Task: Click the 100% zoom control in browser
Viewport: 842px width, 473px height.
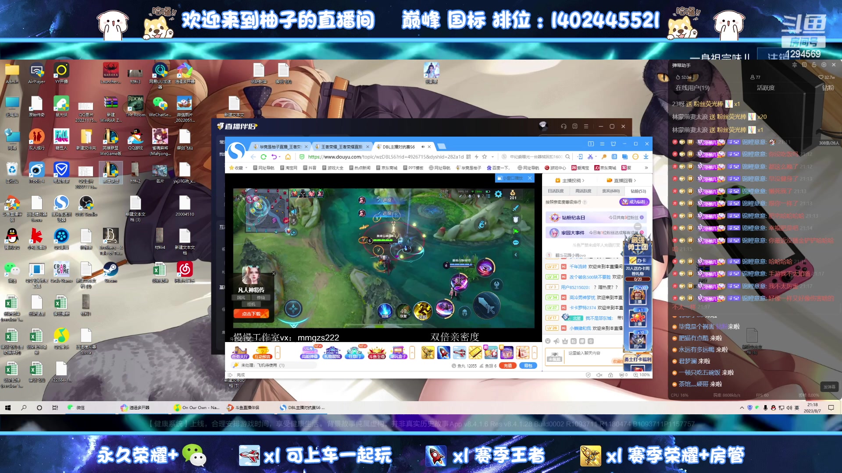Action: [642, 375]
